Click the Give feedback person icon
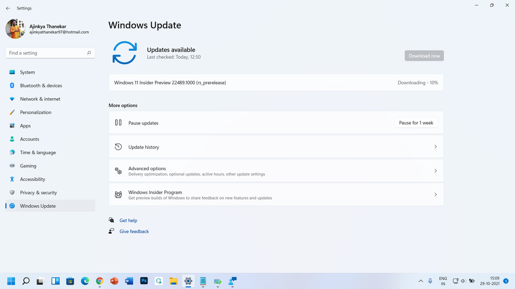The image size is (515, 289). pos(111,231)
